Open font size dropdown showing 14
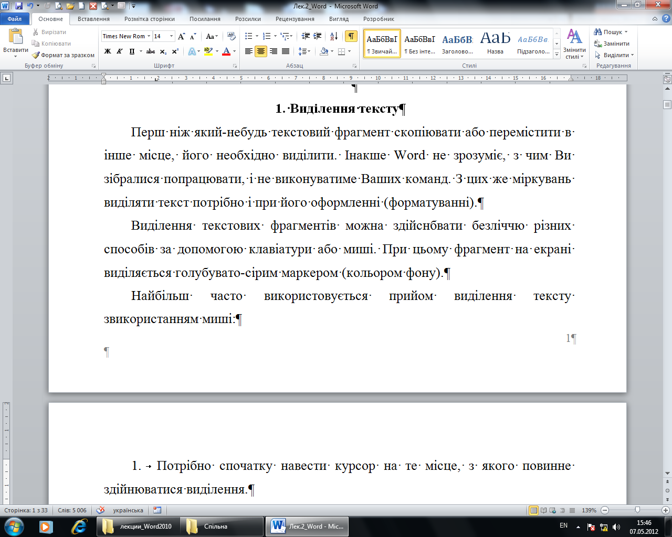 [x=171, y=36]
